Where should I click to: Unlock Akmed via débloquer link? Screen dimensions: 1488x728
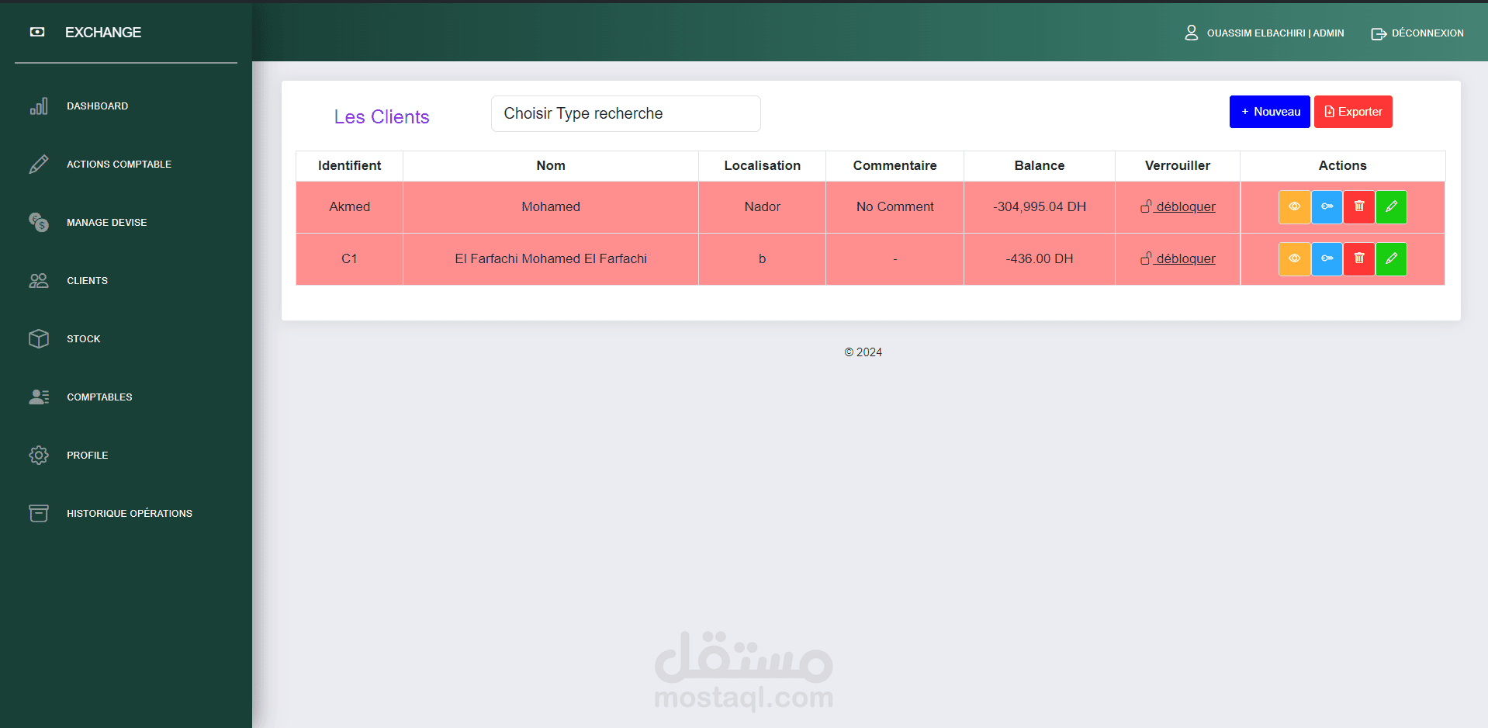1178,206
